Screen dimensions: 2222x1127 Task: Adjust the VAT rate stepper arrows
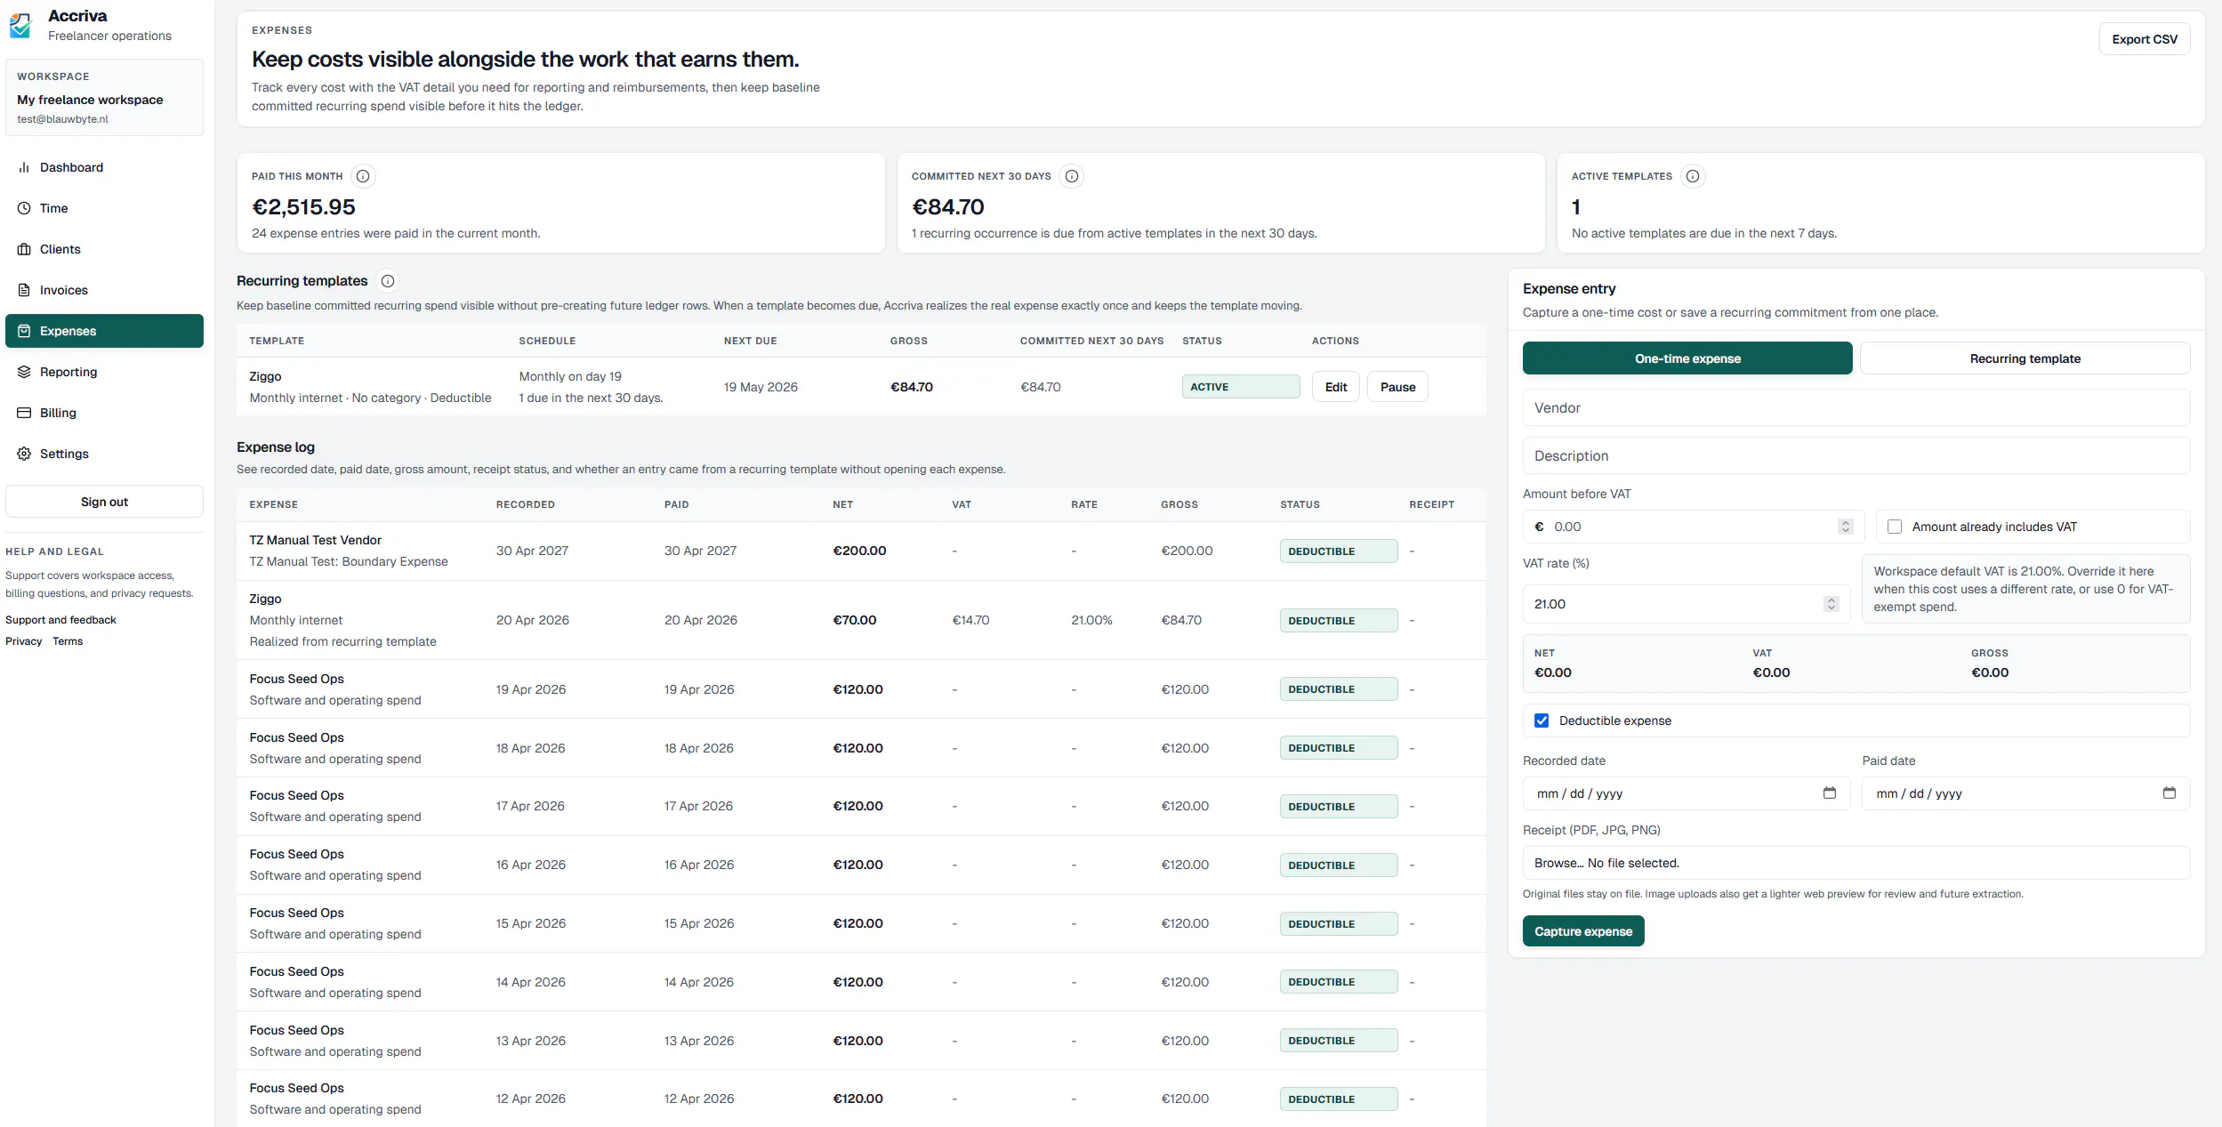point(1832,604)
